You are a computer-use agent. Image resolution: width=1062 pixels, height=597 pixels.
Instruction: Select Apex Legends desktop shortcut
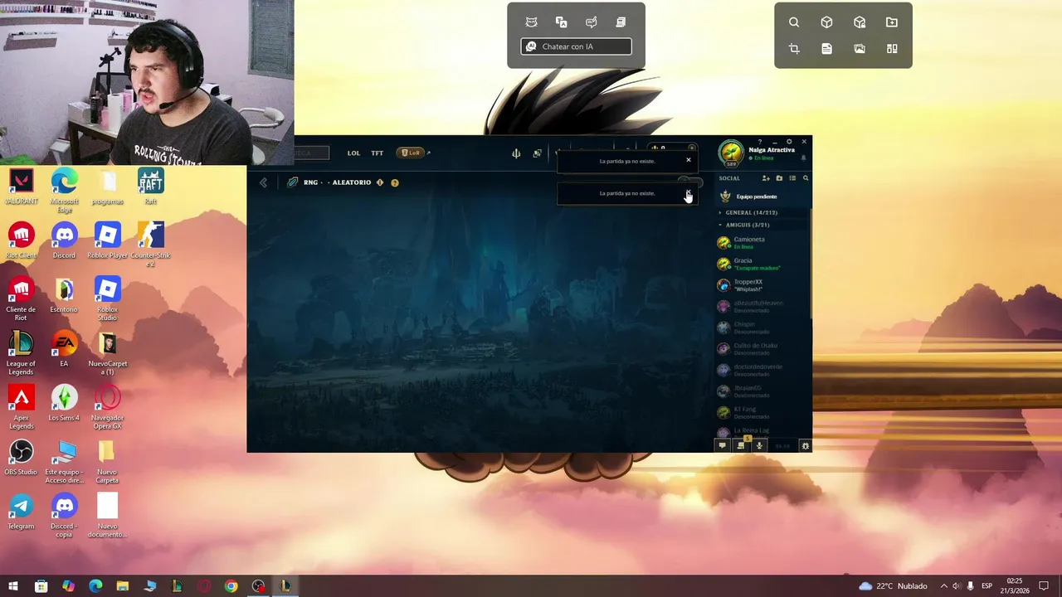click(21, 407)
